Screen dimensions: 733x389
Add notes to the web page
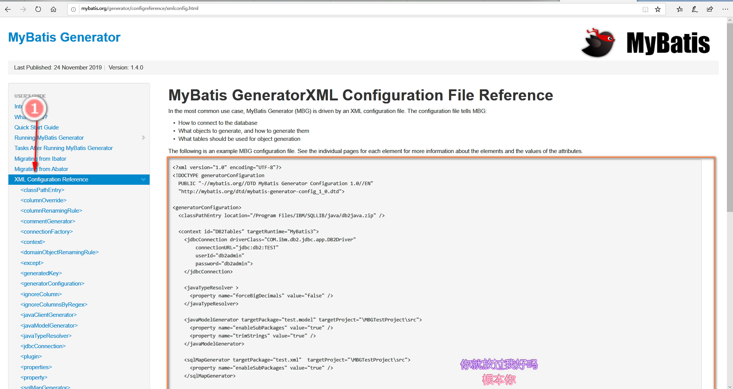[695, 9]
